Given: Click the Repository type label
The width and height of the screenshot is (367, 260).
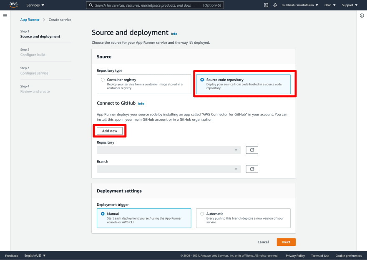Looking at the screenshot, I should 110,70.
